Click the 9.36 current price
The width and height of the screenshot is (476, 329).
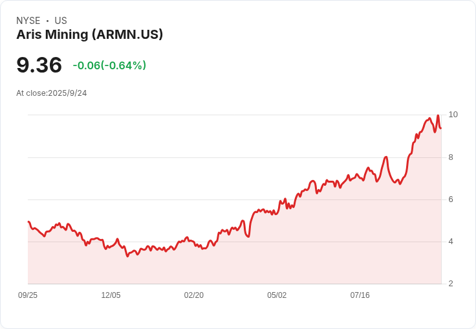point(39,65)
